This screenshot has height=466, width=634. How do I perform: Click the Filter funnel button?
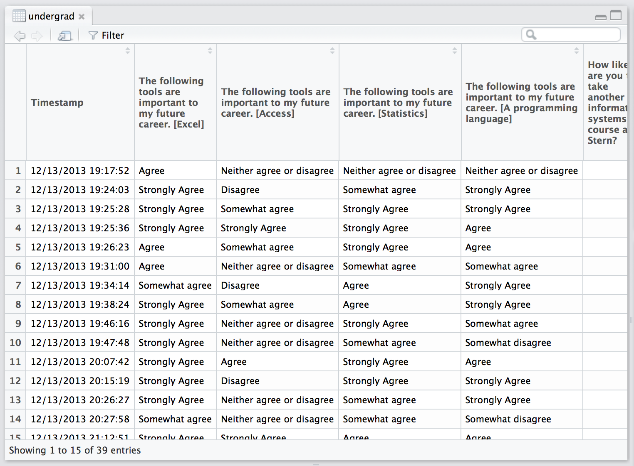[106, 35]
